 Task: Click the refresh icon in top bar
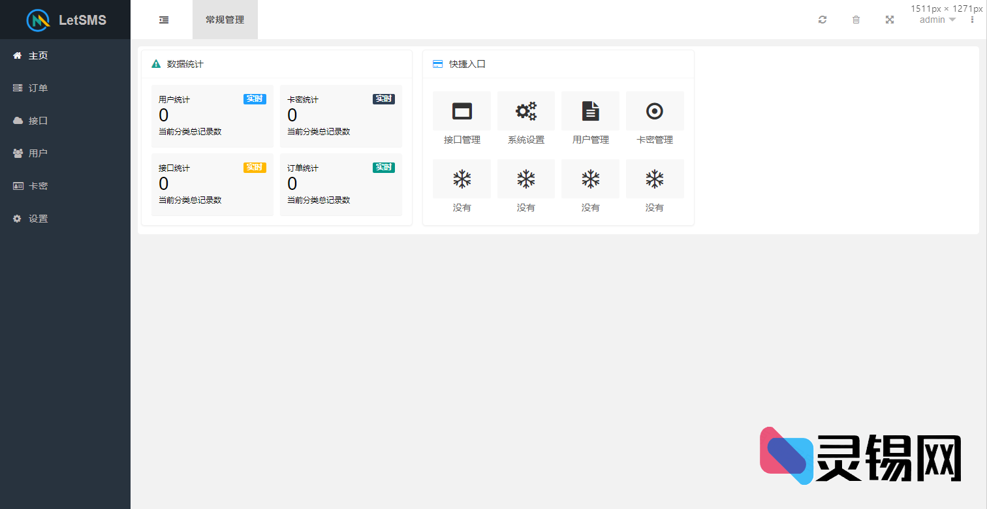822,20
